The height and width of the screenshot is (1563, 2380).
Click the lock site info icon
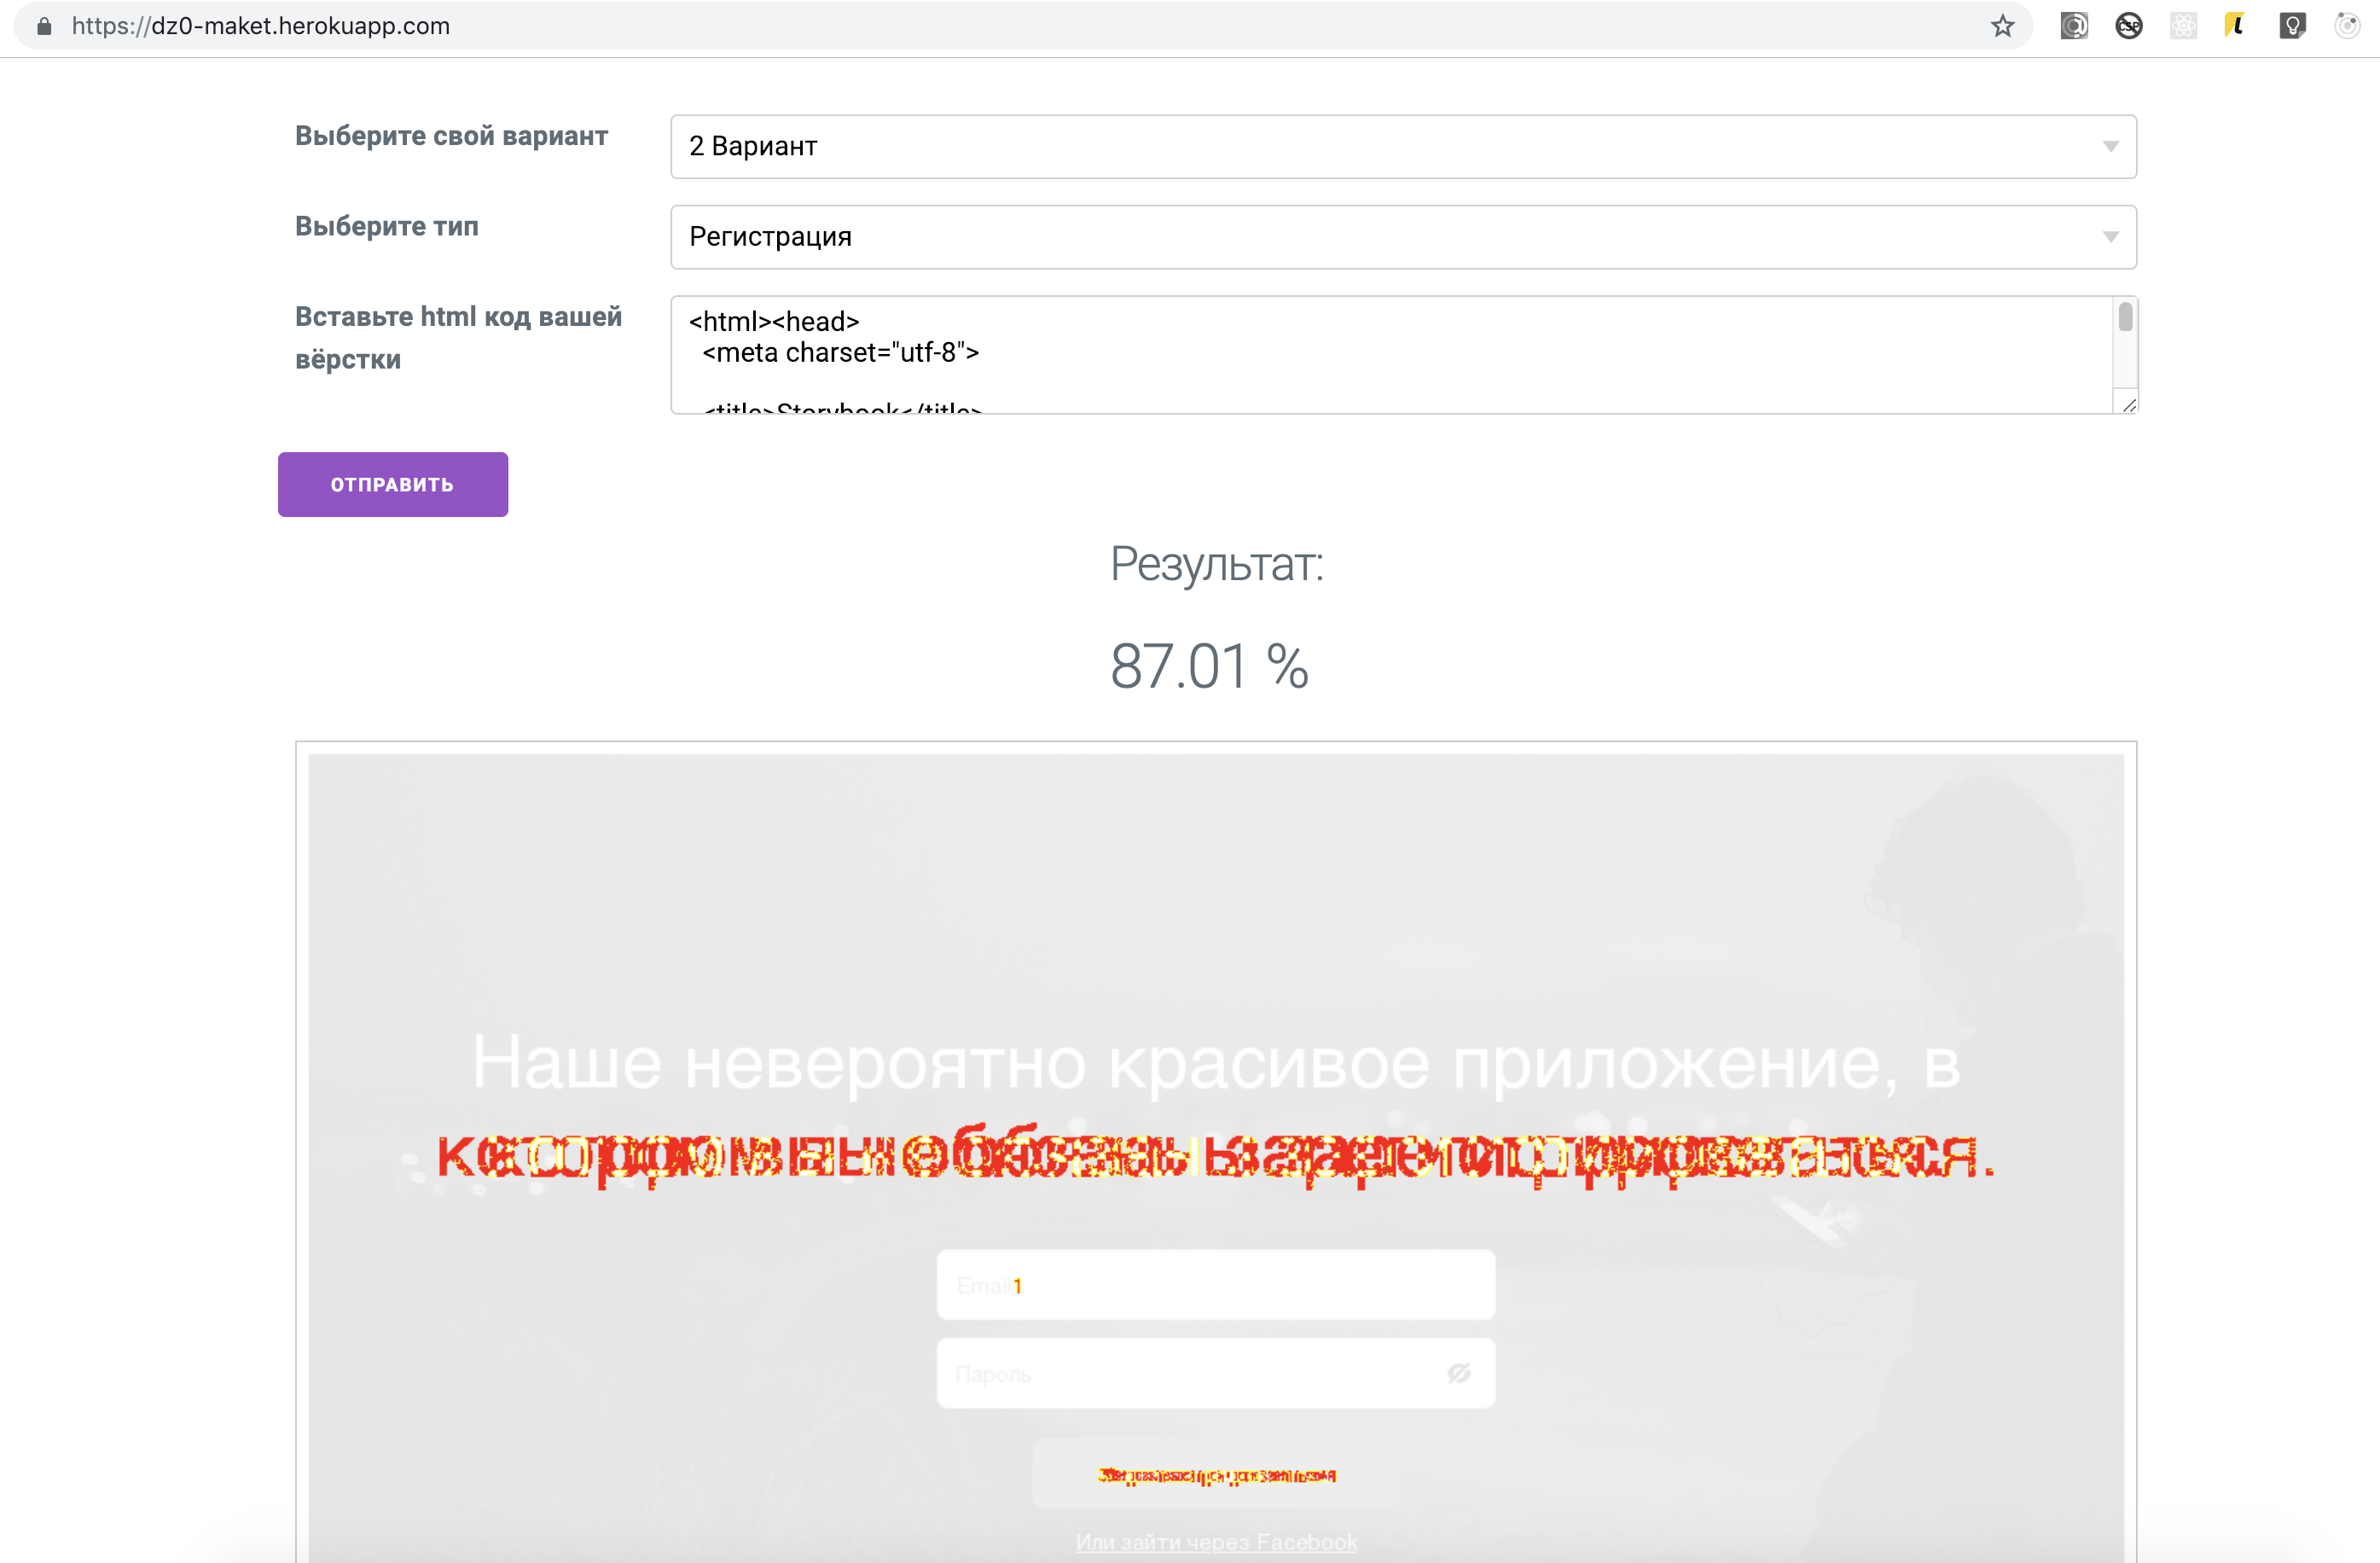[x=44, y=26]
